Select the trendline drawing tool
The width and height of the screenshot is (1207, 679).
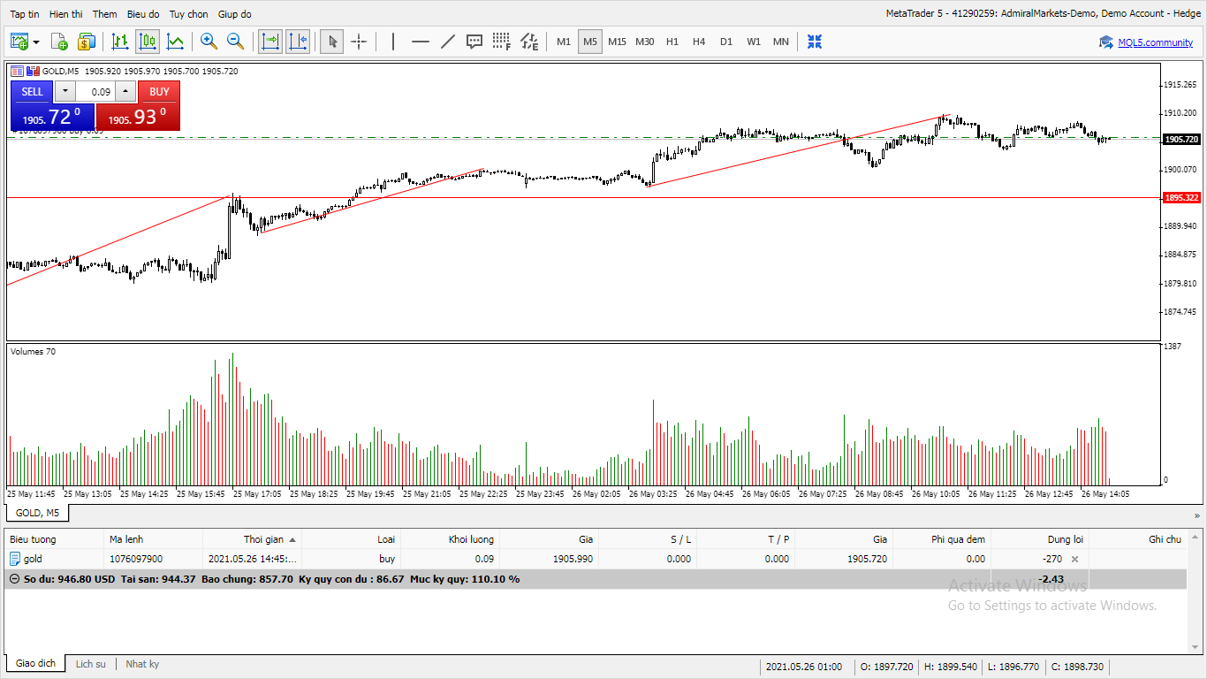click(448, 42)
